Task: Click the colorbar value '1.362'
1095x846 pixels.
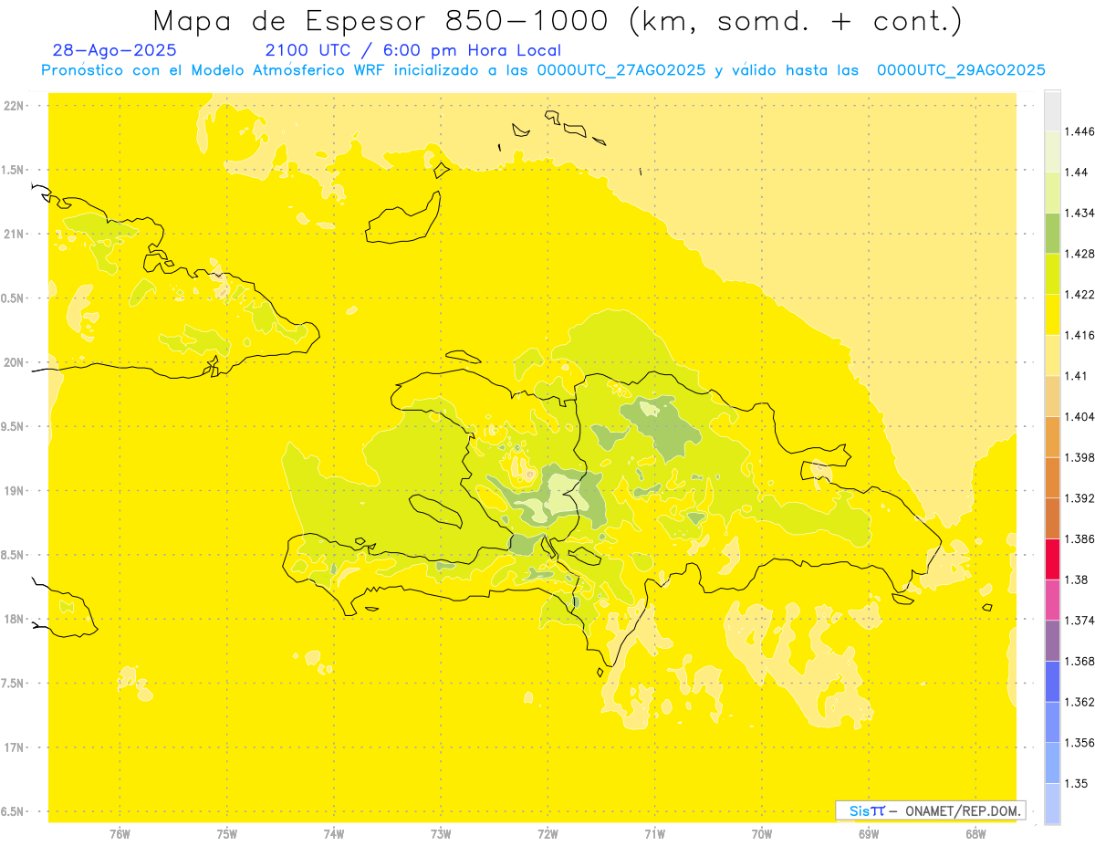Action: click(1079, 702)
